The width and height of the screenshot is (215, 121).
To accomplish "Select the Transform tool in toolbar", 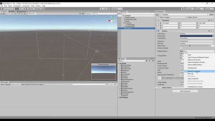I will [x=20, y=9].
